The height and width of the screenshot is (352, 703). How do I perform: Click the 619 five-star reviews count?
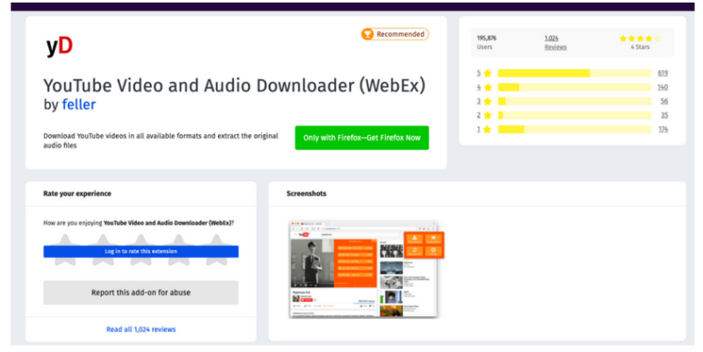663,73
